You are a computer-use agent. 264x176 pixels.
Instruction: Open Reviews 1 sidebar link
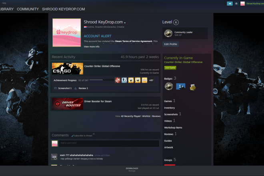(170, 134)
